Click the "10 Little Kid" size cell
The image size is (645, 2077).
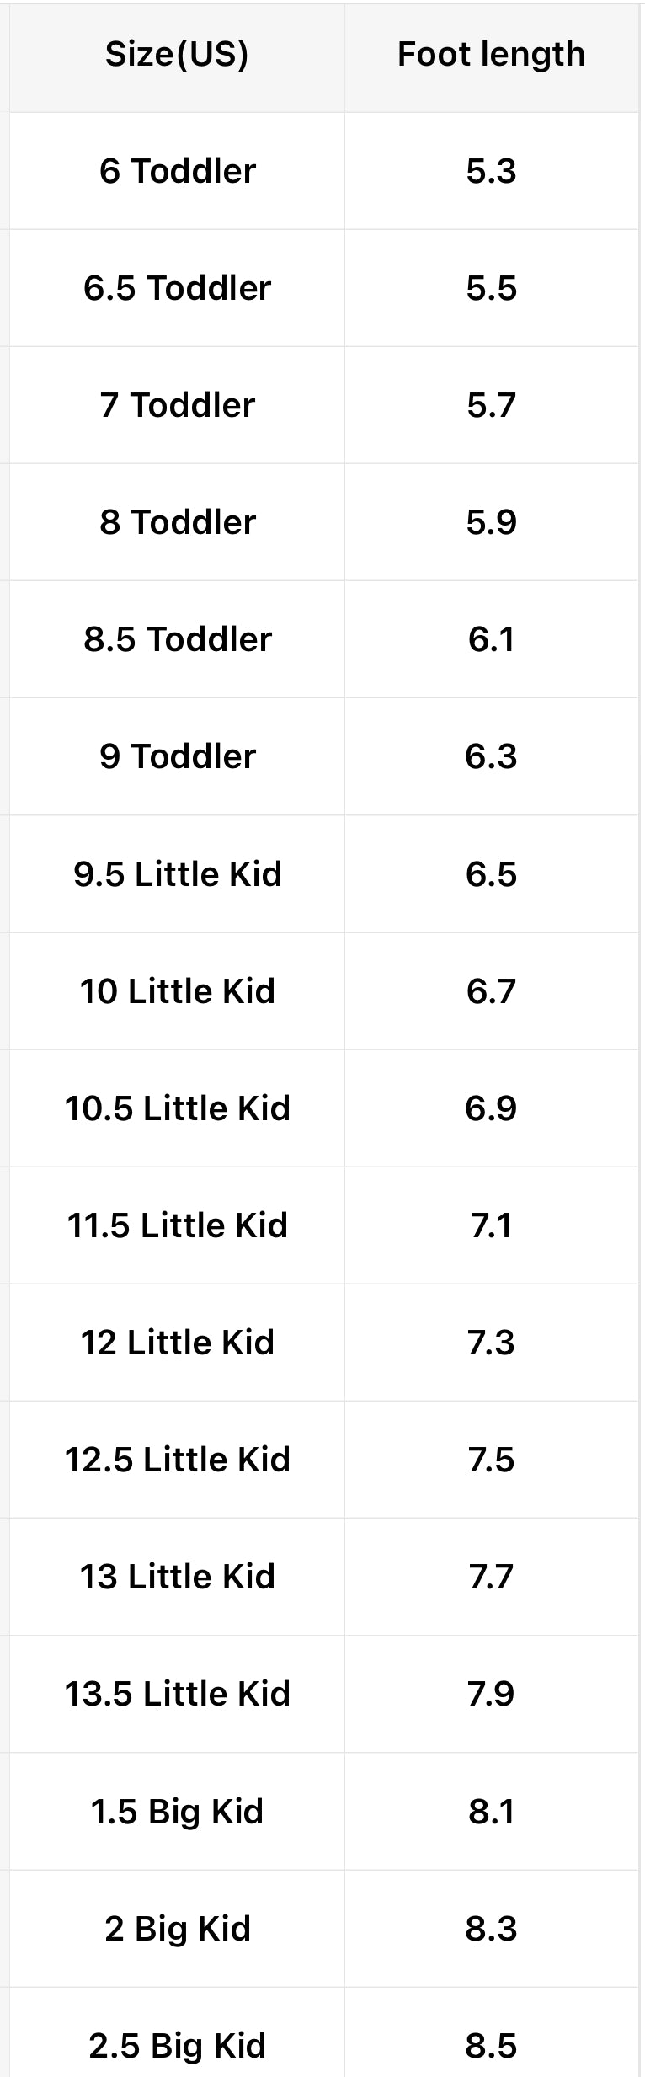pos(177,991)
